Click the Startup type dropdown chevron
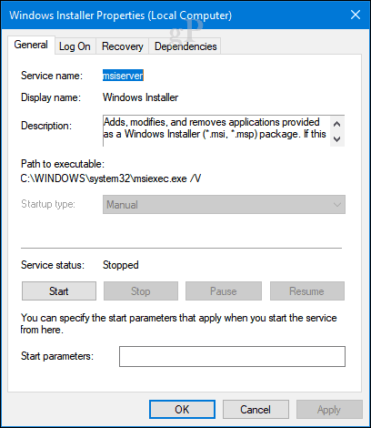 click(337, 205)
